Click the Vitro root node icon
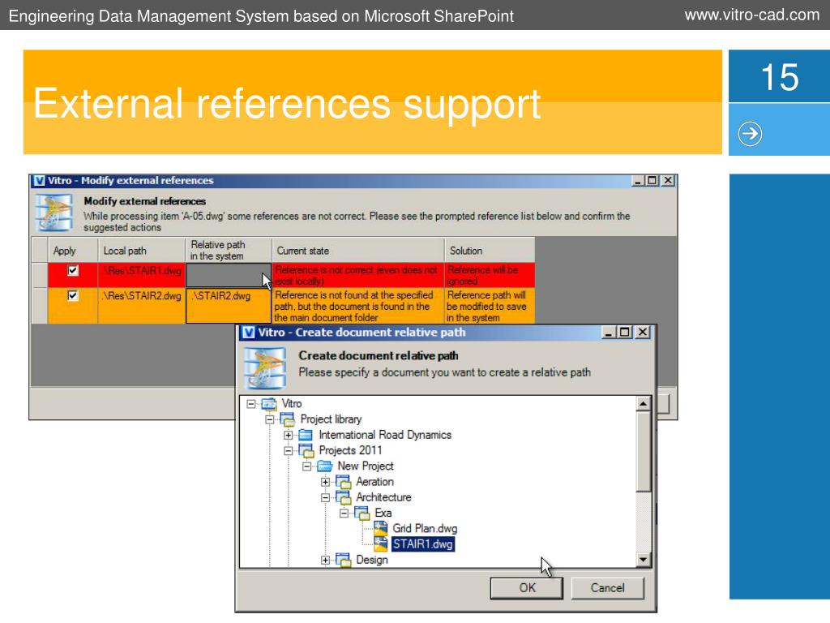Image resolution: width=830 pixels, height=623 pixels. [269, 404]
